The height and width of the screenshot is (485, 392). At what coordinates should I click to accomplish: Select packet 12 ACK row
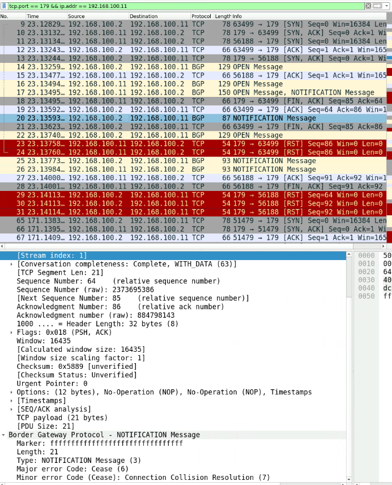(193, 50)
